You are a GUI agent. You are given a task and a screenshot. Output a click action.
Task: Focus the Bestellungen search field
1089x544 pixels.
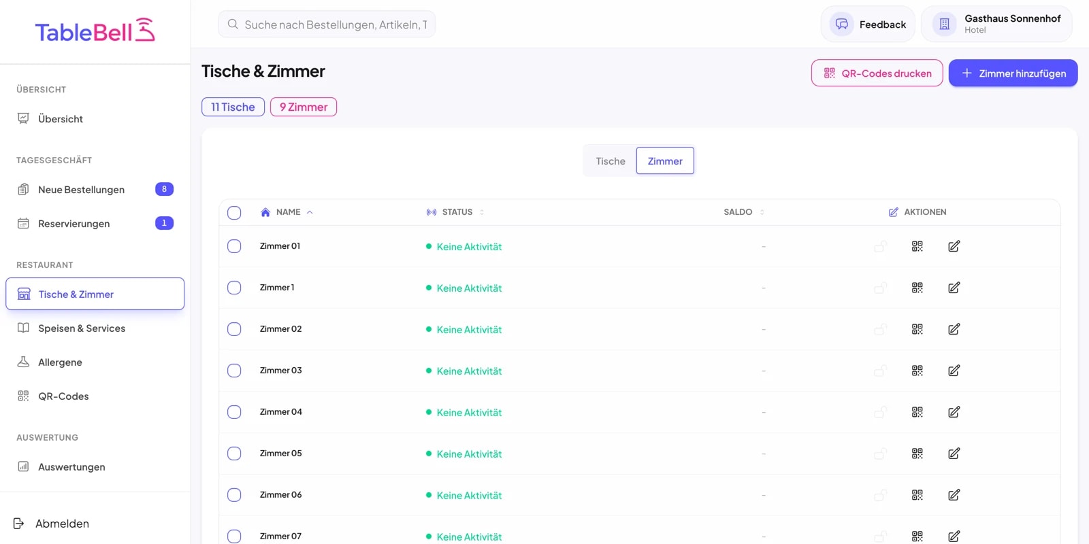coord(327,24)
